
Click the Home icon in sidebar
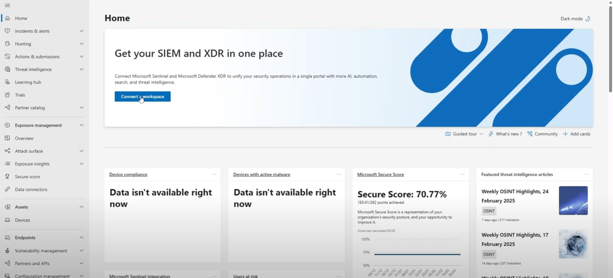pyautogui.click(x=7, y=18)
